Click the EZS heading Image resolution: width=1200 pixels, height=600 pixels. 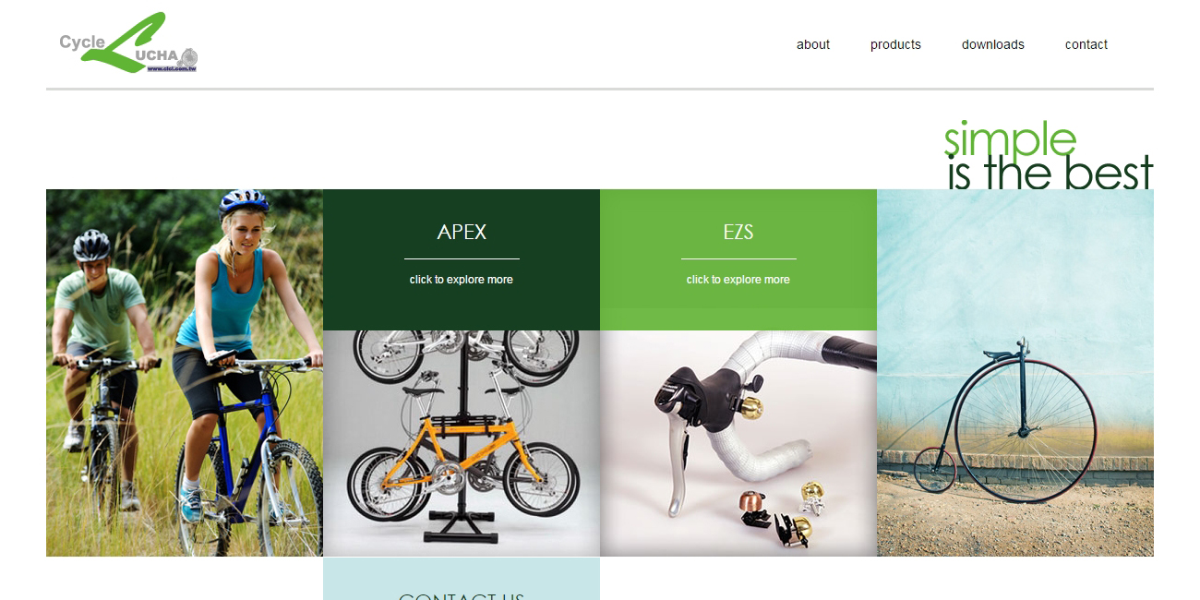pyautogui.click(x=738, y=232)
